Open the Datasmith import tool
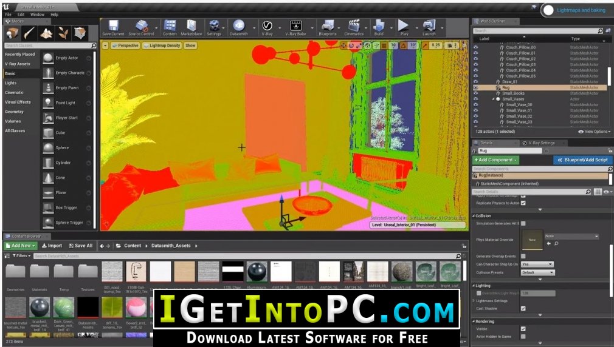Screen dimensions: 614x347 238,28
